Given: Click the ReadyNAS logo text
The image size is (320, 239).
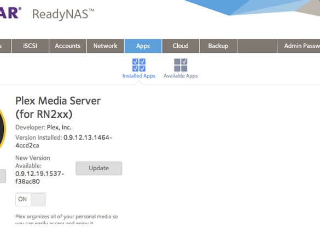Looking at the screenshot, I should click(63, 14).
